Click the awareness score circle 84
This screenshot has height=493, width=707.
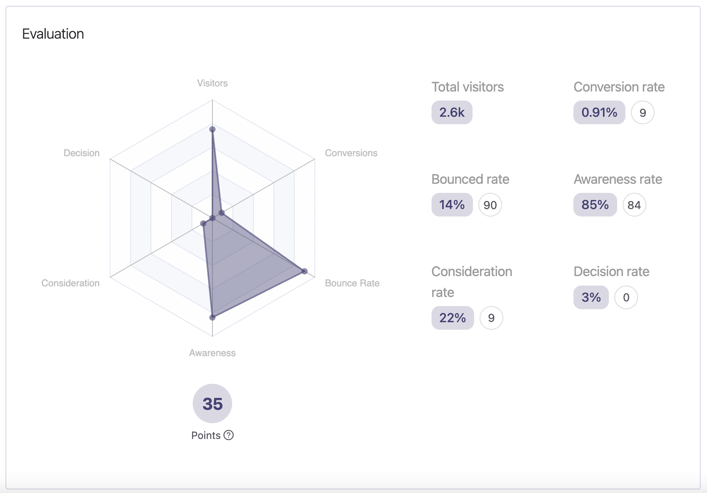tap(634, 205)
